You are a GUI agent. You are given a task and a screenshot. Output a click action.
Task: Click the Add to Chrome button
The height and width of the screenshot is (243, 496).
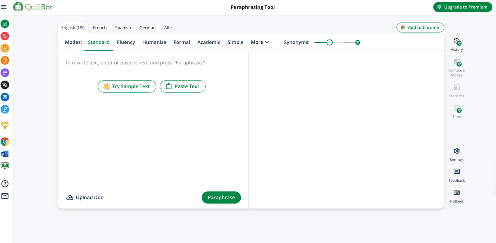tap(420, 28)
